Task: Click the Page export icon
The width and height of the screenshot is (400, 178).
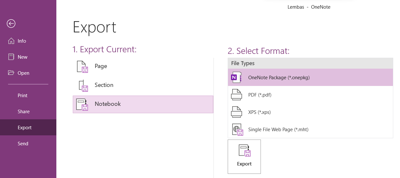Action: click(x=82, y=67)
